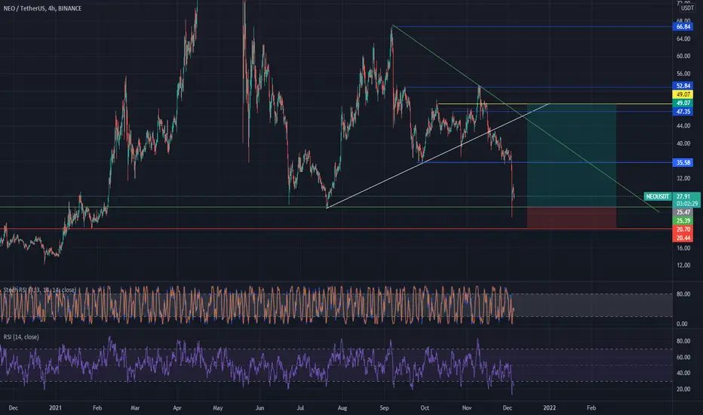Select the red 20.44 stop price label

683,238
